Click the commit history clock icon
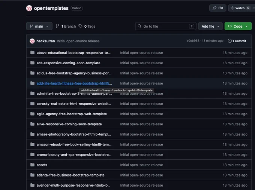The width and height of the screenshot is (255, 190). click(x=229, y=41)
